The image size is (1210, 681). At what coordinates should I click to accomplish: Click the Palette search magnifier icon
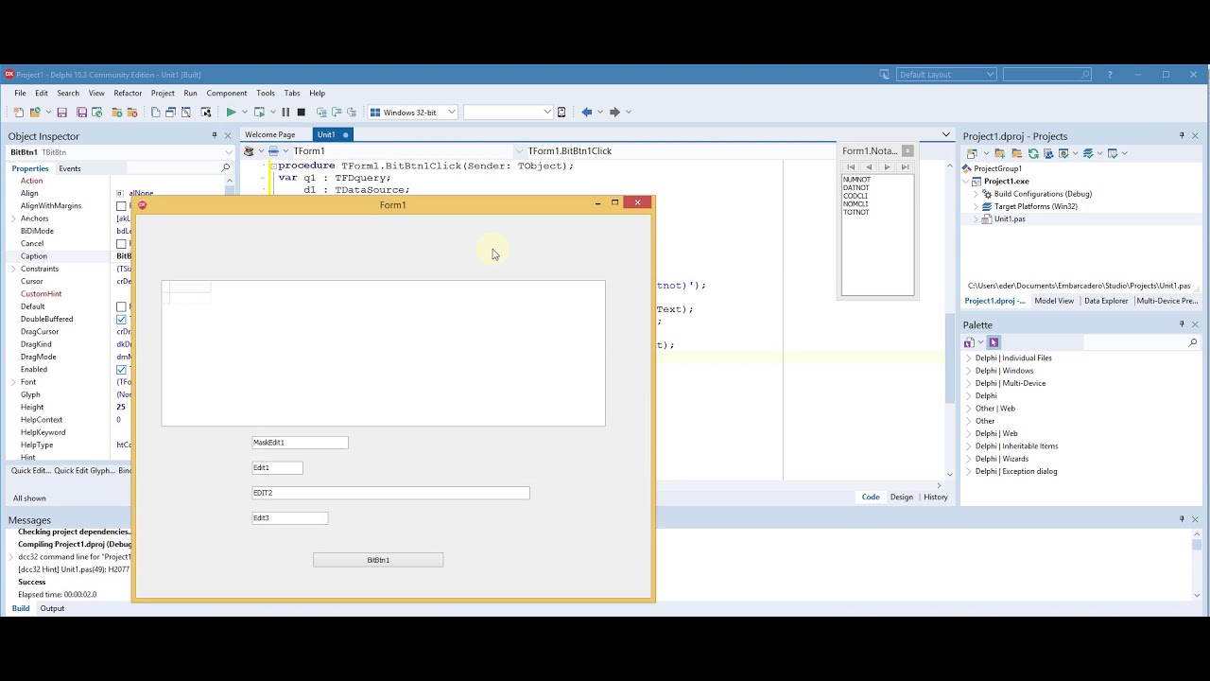1193,342
